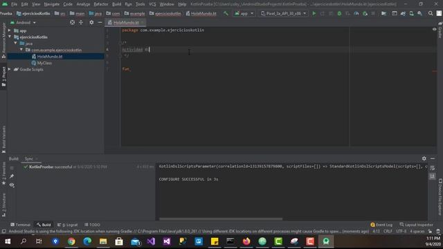Toggle the Structure side panel
Screen dimensions: 443x249
(3, 205)
